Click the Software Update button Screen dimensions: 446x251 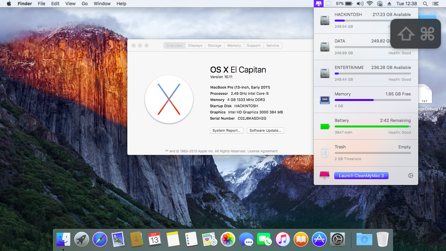(265, 130)
